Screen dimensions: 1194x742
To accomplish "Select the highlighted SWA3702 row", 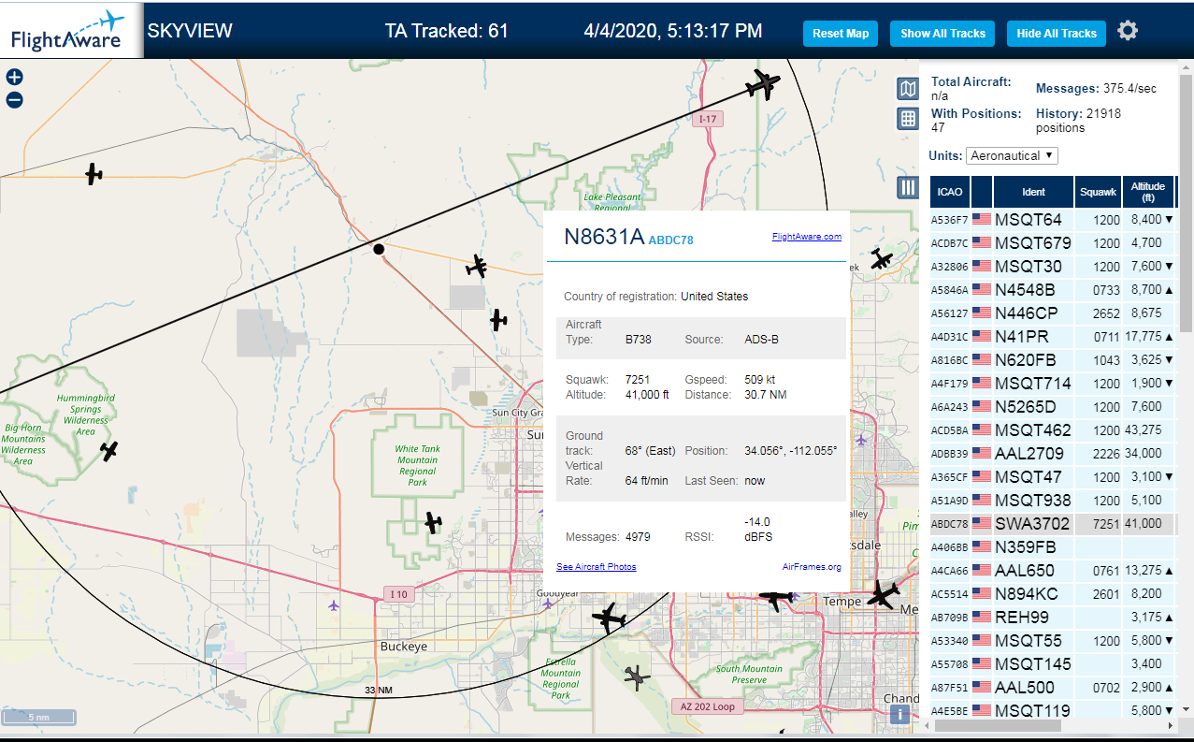I will pyautogui.click(x=1052, y=524).
